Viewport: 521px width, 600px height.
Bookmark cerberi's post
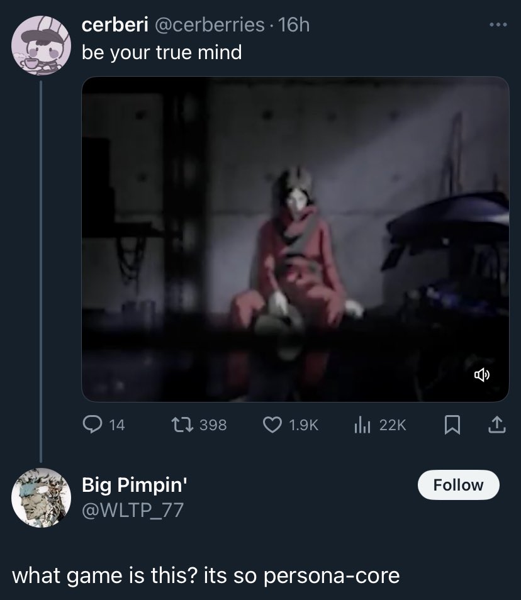(x=452, y=425)
